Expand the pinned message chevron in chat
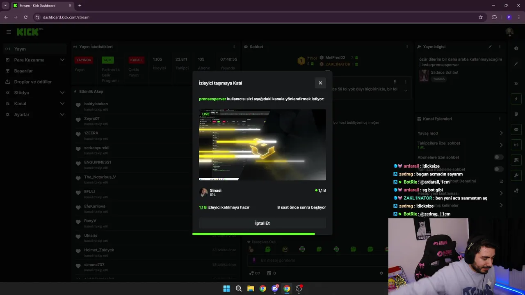Screen dimensions: 525x295 (x=405, y=91)
